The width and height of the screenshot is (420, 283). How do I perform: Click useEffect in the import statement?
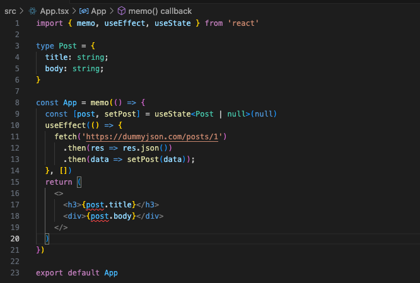pos(125,23)
